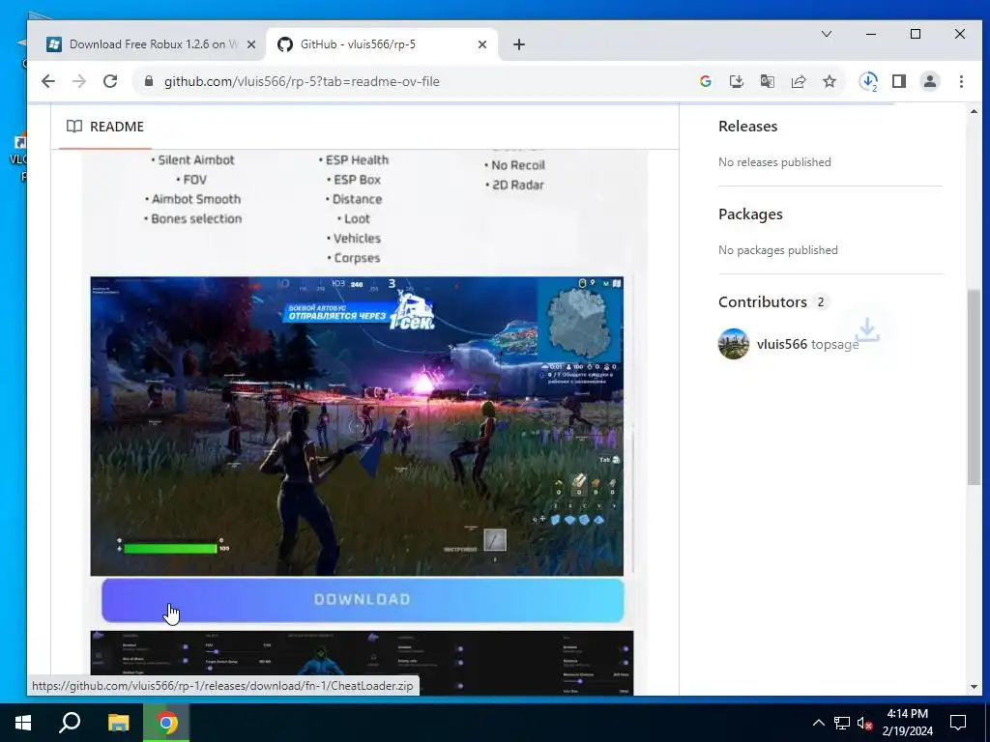The height and width of the screenshot is (742, 990).
Task: Translate this page icon
Action: click(x=767, y=81)
